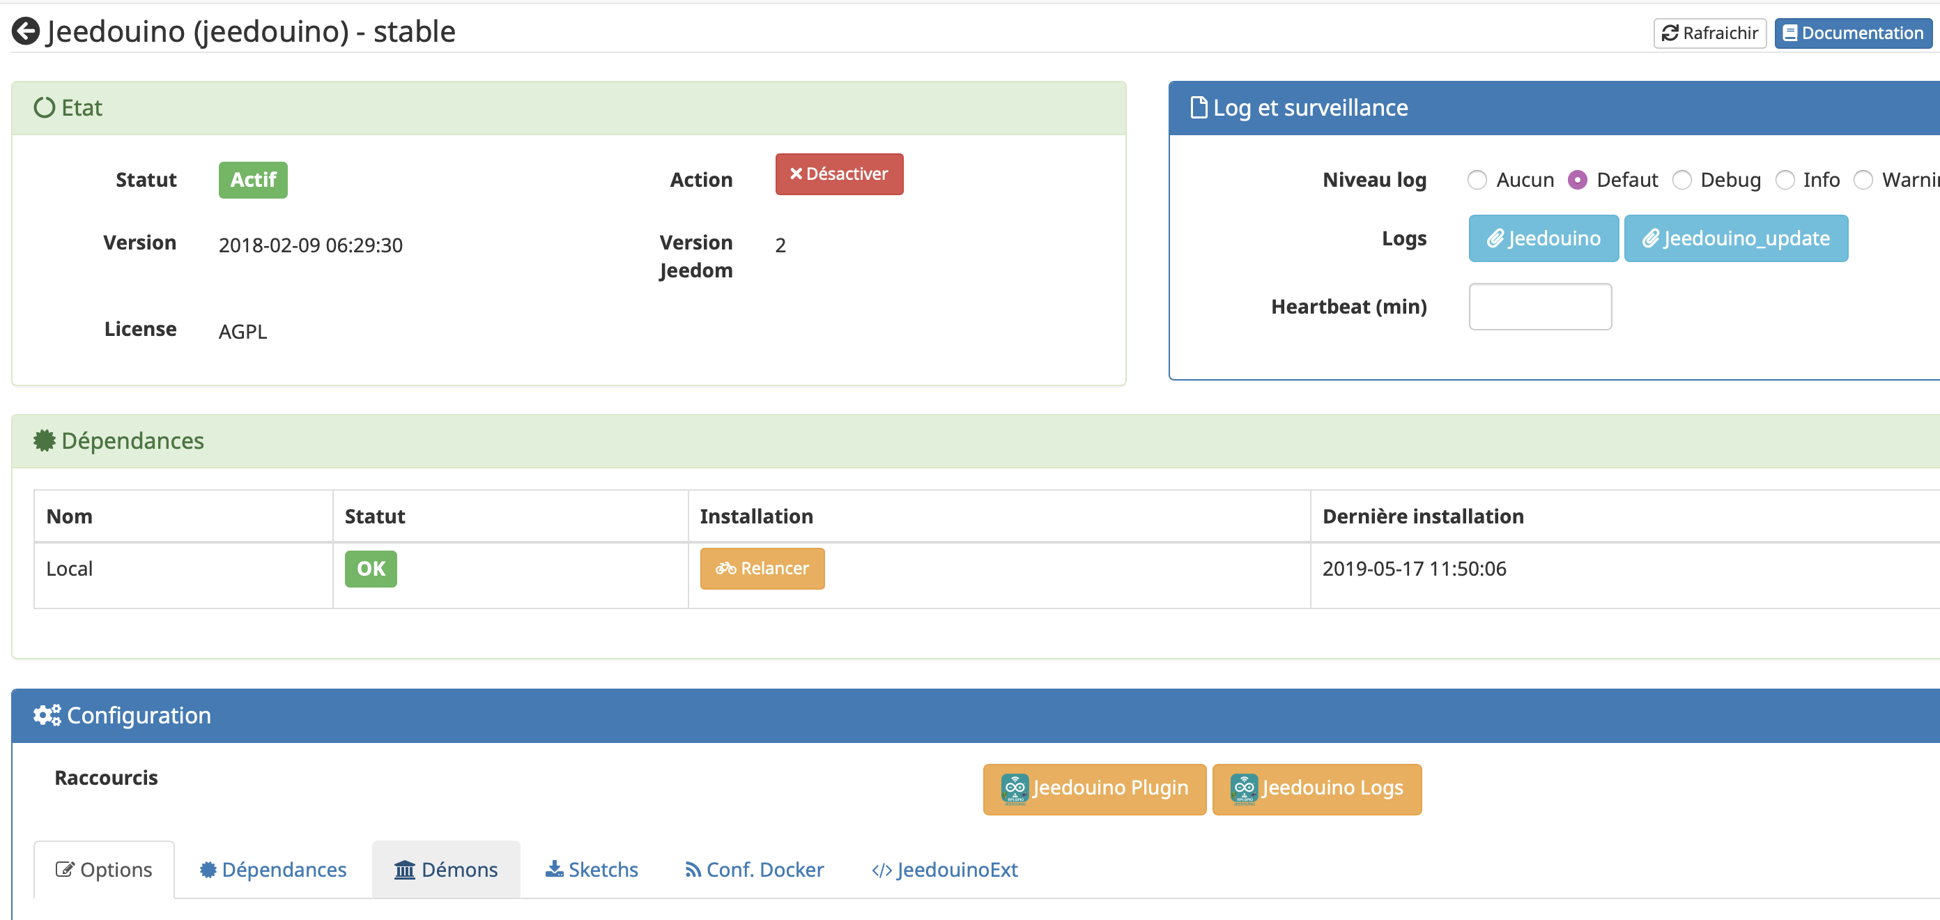Image resolution: width=1940 pixels, height=920 pixels.
Task: Switch to the Options tab
Action: click(104, 870)
